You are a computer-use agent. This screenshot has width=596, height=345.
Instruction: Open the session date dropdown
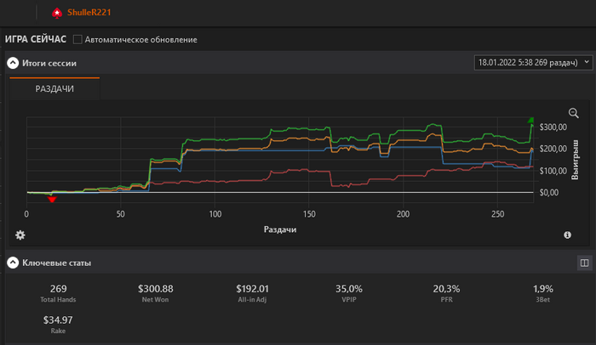(531, 63)
